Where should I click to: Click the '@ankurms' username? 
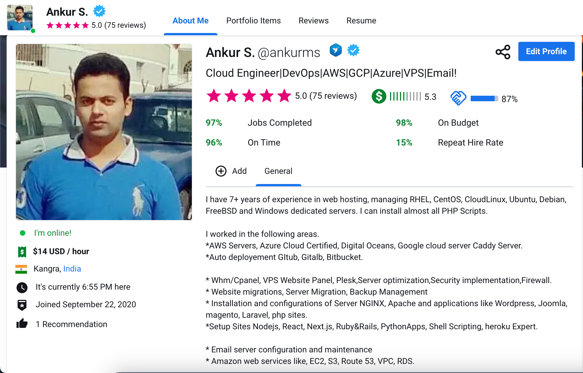coord(289,53)
